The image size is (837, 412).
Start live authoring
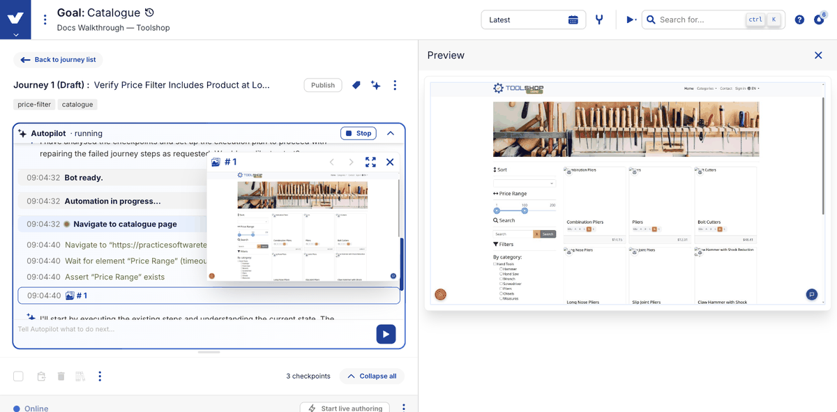(346, 408)
